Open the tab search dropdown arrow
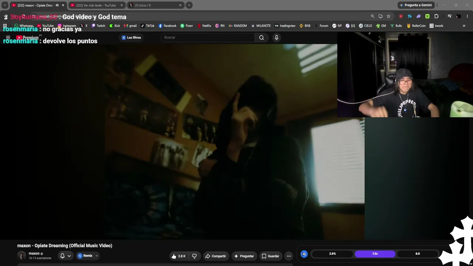The width and height of the screenshot is (473, 266). coord(5,5)
